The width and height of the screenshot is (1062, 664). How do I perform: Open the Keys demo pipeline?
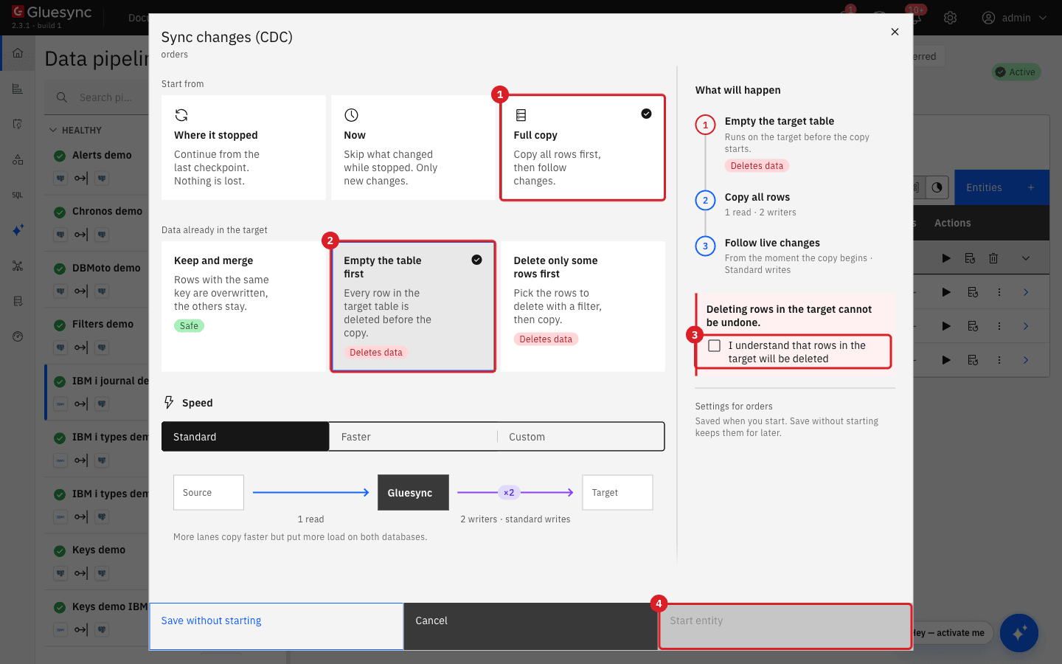(x=98, y=550)
